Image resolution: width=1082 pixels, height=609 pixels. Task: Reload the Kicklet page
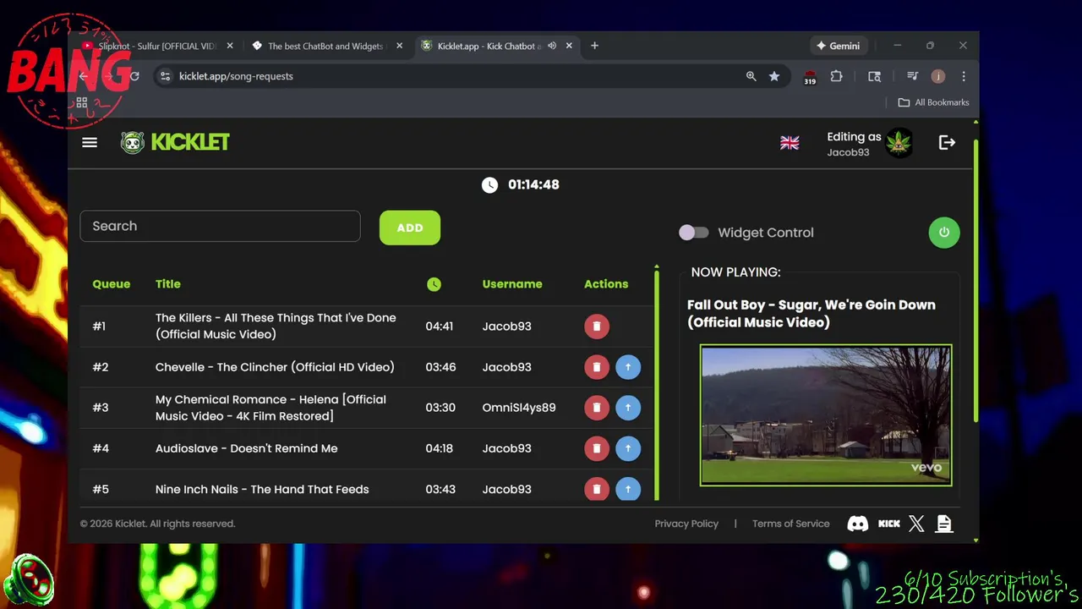tap(134, 76)
